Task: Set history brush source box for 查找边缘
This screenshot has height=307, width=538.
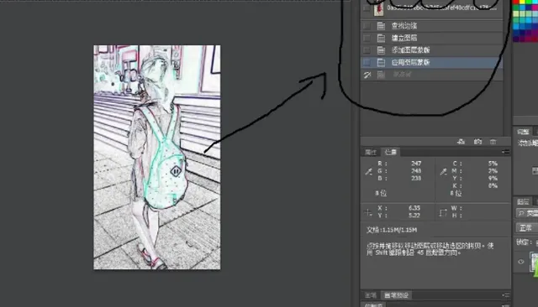Action: (x=367, y=26)
